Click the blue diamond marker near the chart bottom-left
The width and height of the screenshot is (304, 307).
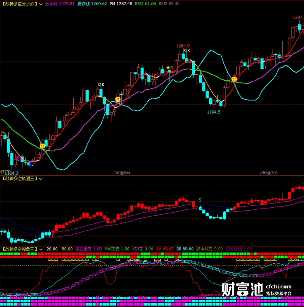[31, 164]
